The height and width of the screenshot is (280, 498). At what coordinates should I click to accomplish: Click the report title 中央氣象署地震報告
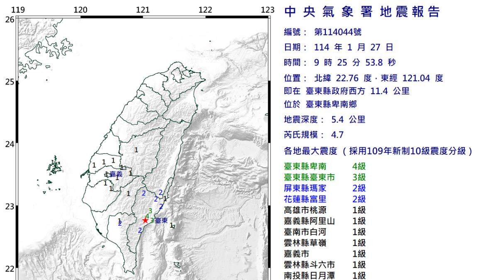coord(362,12)
